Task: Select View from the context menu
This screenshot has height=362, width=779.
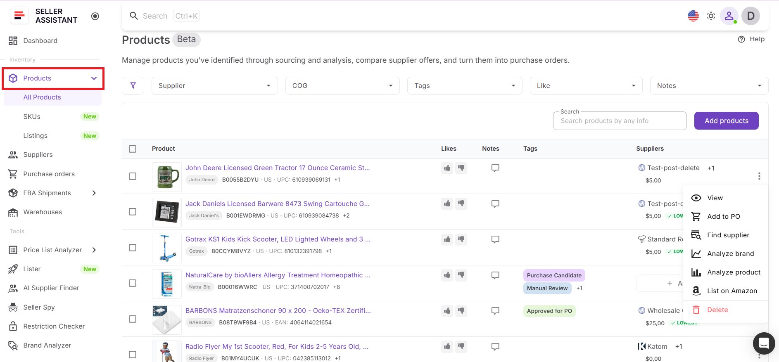Action: tap(726, 198)
